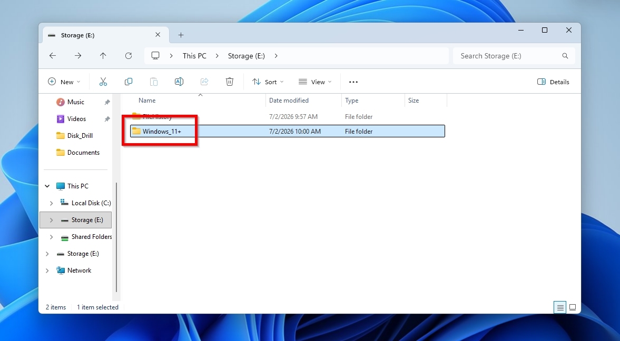The width and height of the screenshot is (620, 341).
Task: Unpin Videos from quick access
Action: 107,119
